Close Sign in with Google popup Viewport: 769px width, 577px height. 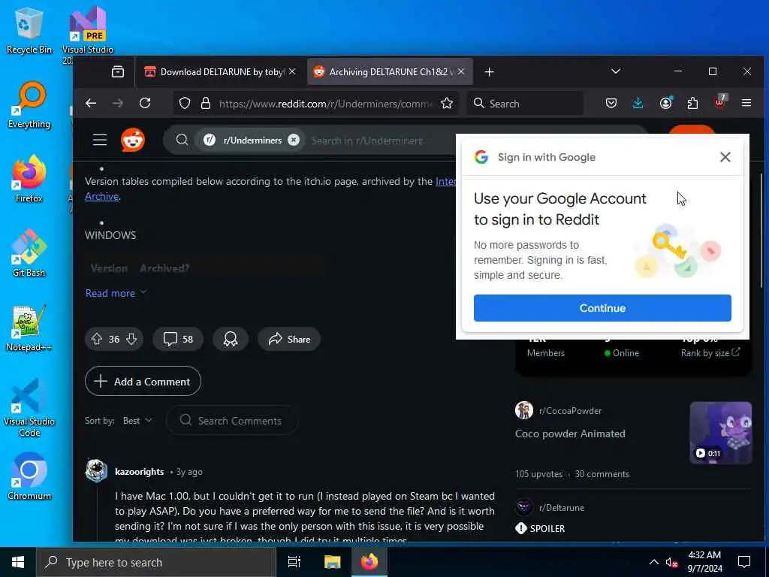tap(725, 157)
